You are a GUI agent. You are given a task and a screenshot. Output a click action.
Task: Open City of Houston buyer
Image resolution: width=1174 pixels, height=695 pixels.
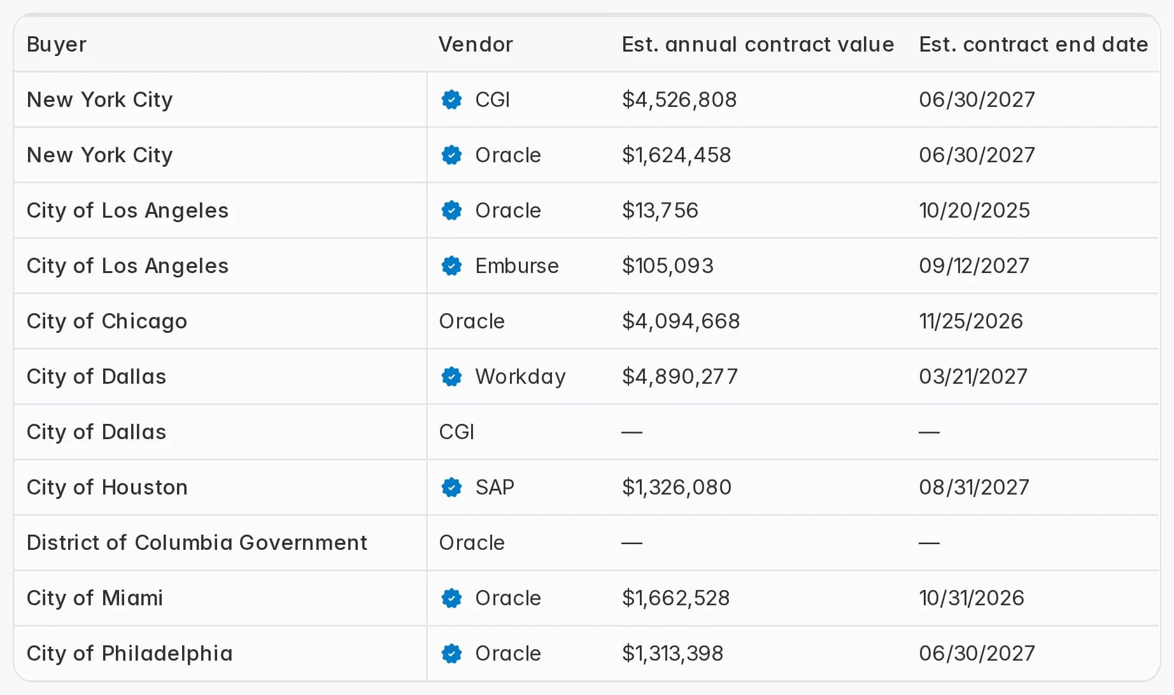[x=107, y=488]
